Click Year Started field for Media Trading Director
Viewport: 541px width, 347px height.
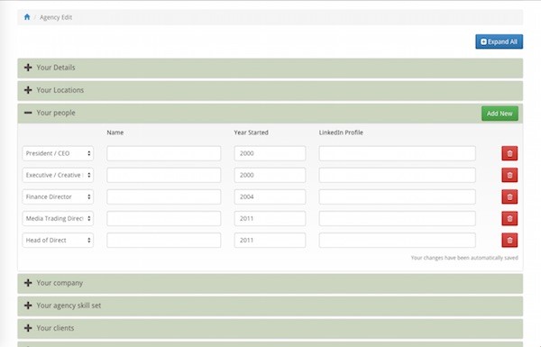(x=270, y=219)
